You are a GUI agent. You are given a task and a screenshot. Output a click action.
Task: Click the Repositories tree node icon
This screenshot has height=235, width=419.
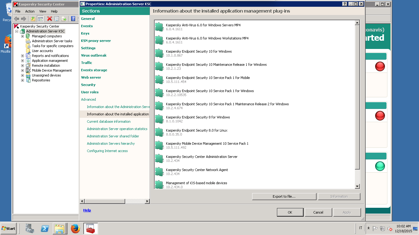tap(28, 80)
